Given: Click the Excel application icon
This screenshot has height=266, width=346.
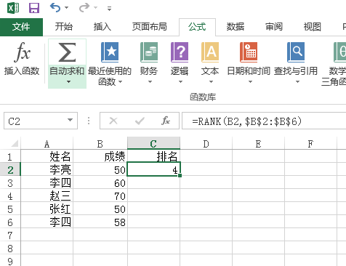Looking at the screenshot, I should click(13, 8).
